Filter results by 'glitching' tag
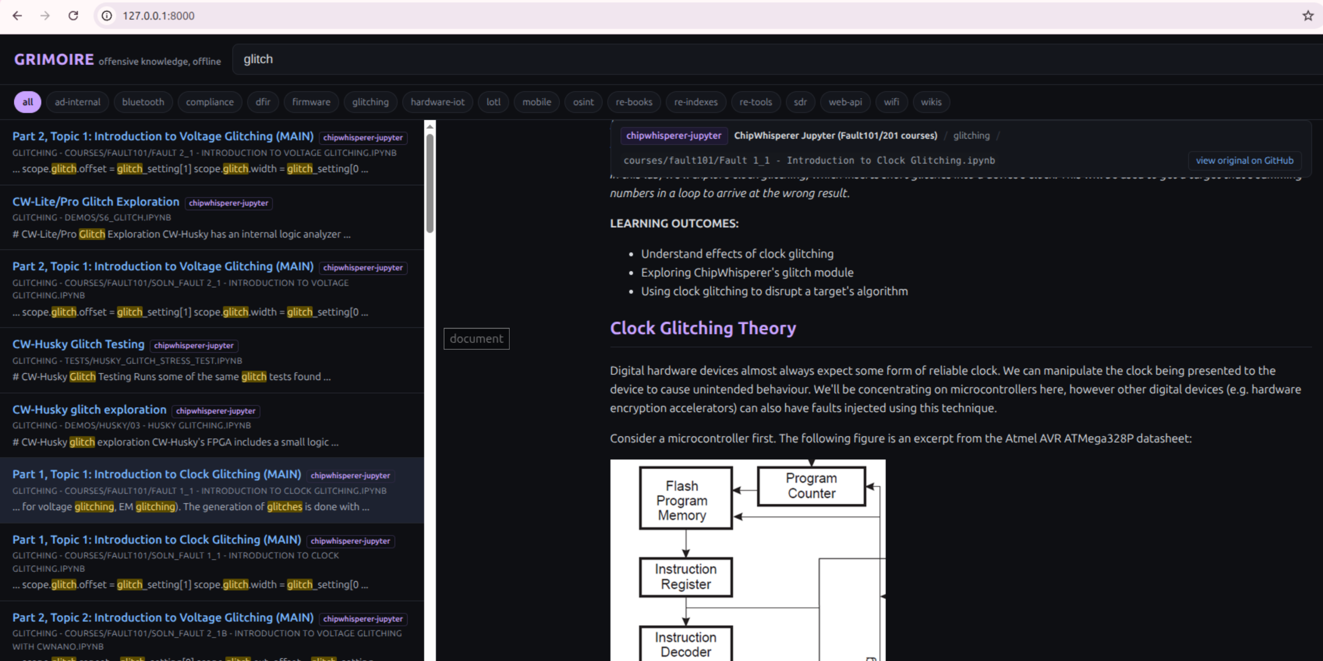Viewport: 1323px width, 661px height. (370, 102)
